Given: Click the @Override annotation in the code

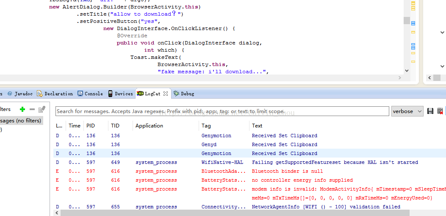Looking at the screenshot, I should (x=132, y=36).
